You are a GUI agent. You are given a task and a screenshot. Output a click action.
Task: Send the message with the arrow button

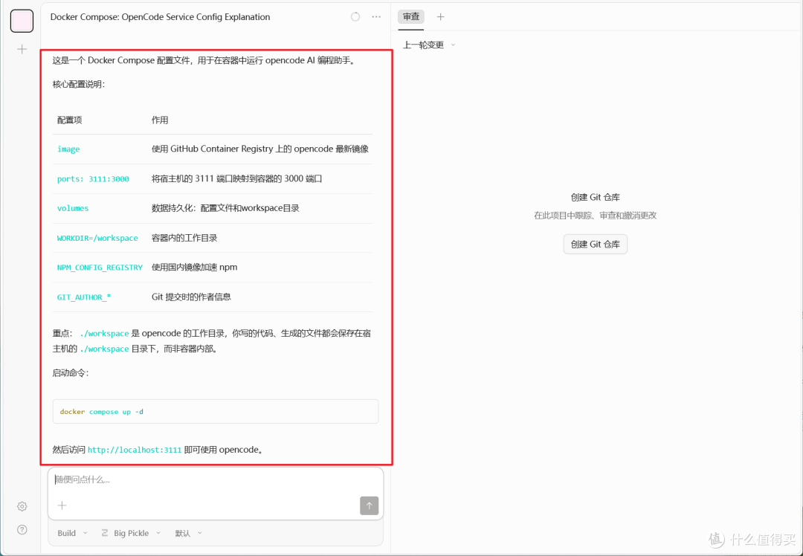click(x=370, y=505)
